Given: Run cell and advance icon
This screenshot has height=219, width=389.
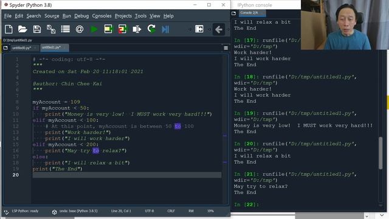Looking at the screenshot, I should 122,29.
